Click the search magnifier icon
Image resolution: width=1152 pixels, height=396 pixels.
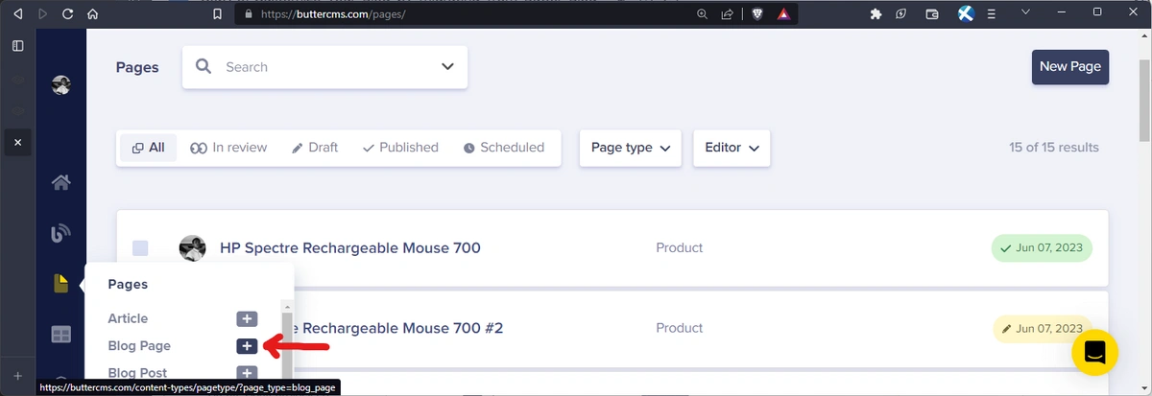[204, 66]
